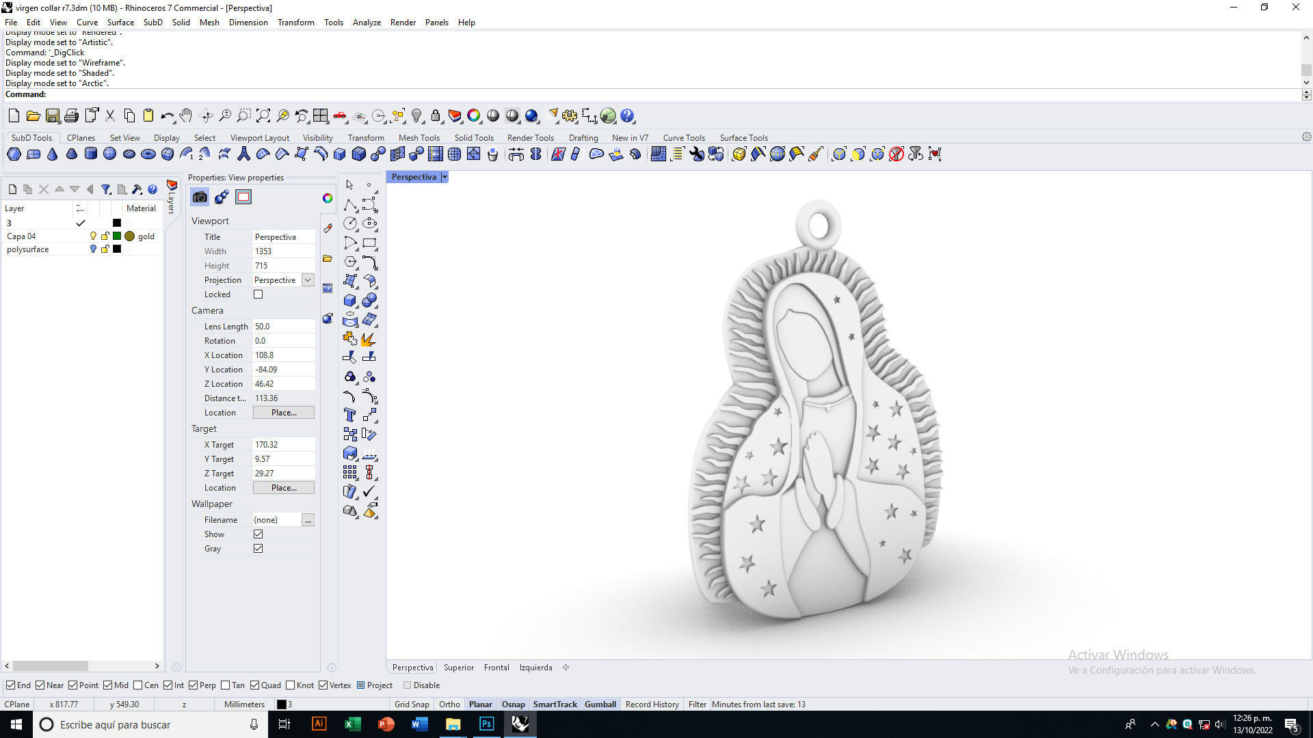Click the Zoom Extents icon
This screenshot has height=738, width=1313.
[263, 116]
